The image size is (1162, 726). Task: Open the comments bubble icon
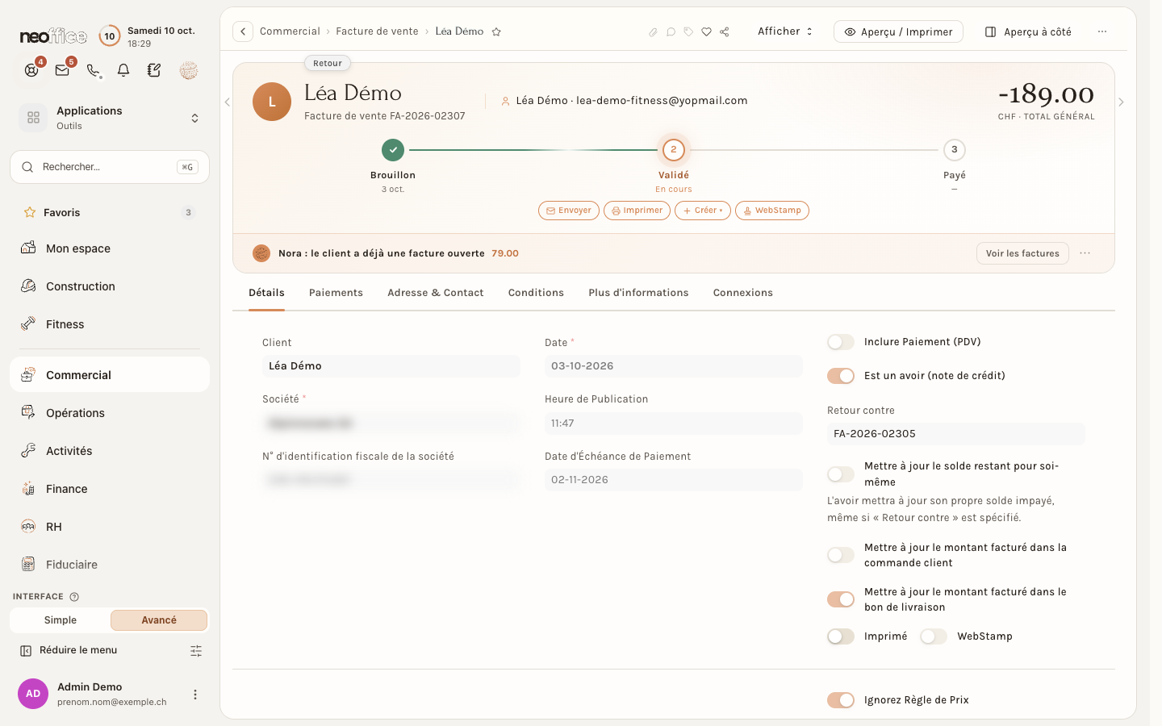click(671, 32)
